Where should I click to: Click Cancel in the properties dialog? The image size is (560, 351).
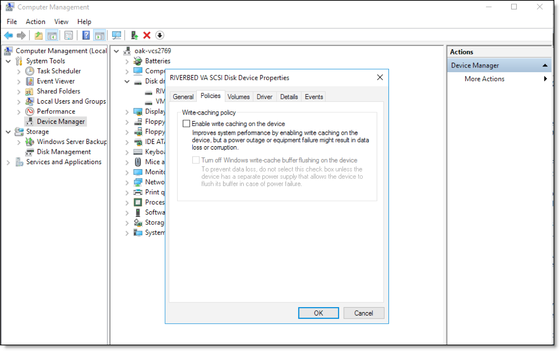pyautogui.click(x=364, y=313)
